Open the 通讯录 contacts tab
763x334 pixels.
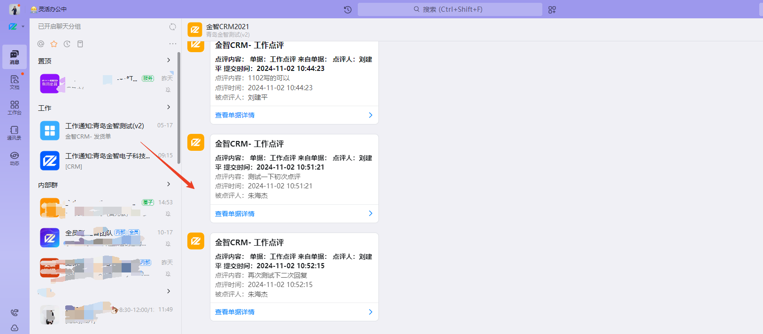tap(15, 133)
